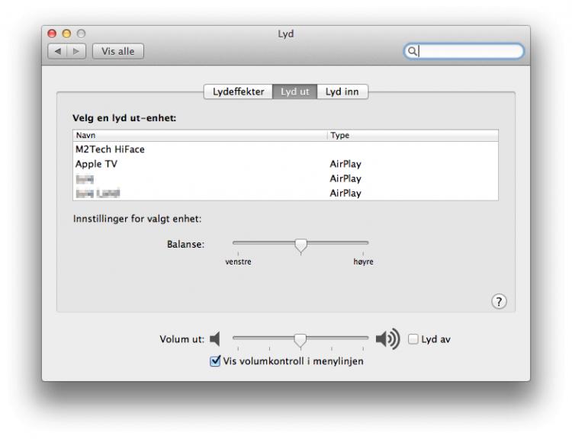Screen dimensions: 572x439
Task: Click the Balanse slider thumb
Action: pyautogui.click(x=300, y=245)
